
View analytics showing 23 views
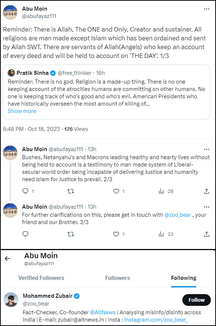[x=166, y=234]
